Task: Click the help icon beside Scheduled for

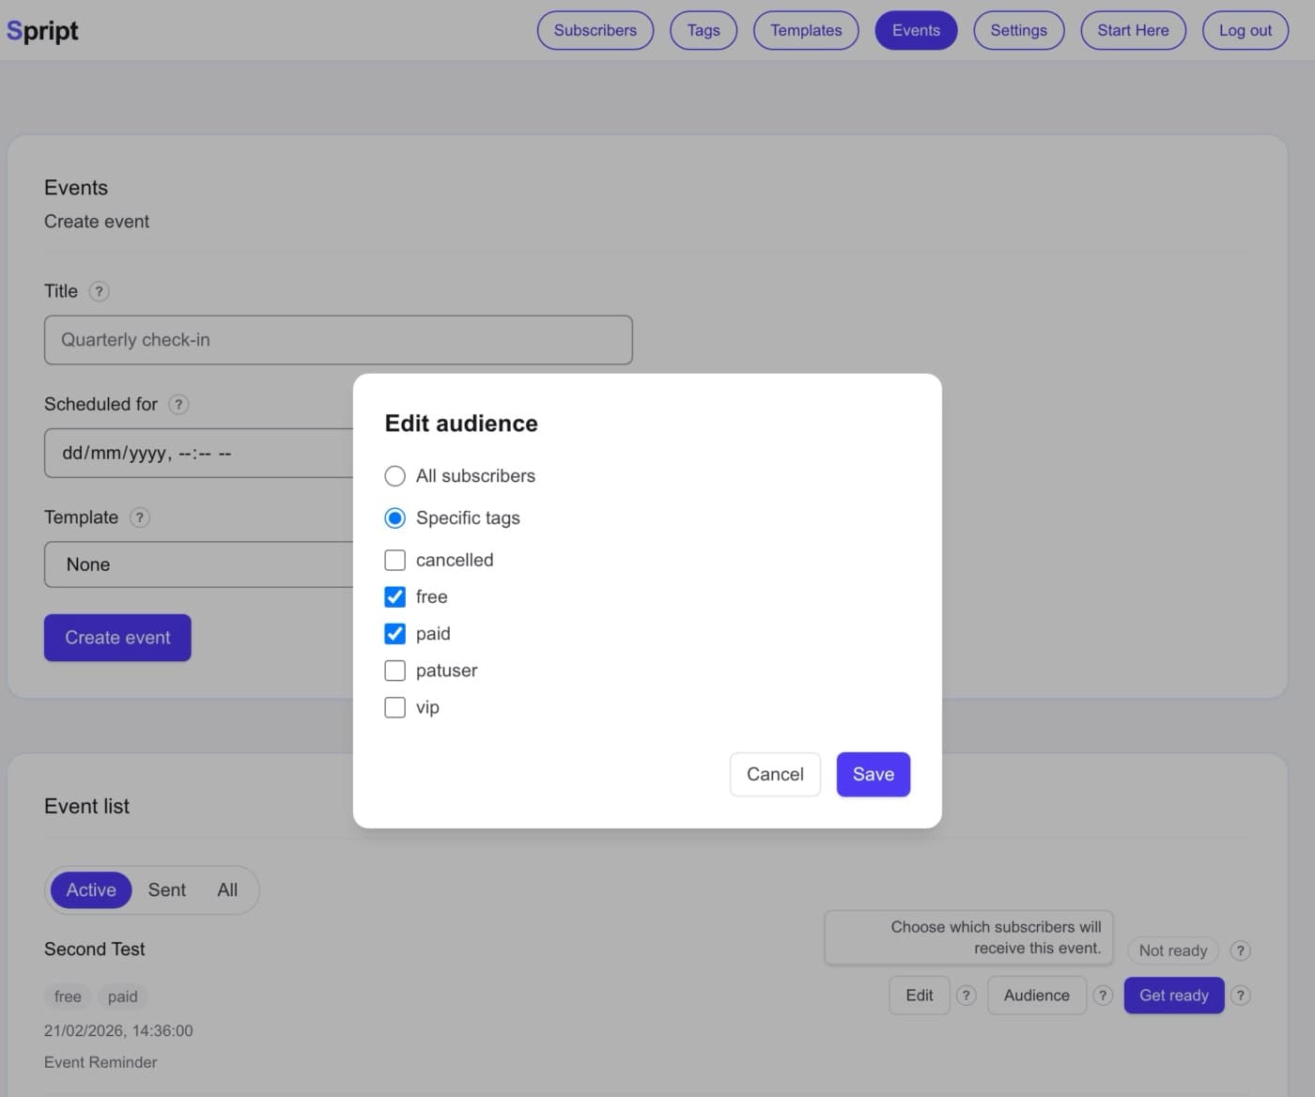Action: tap(178, 404)
